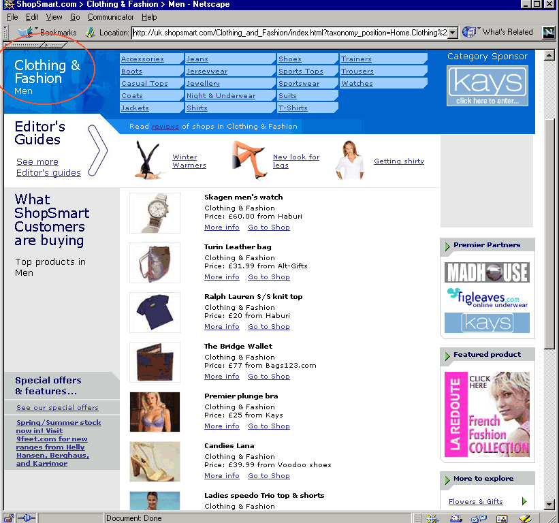Go to the Jeans category
The image size is (559, 523).
pyautogui.click(x=197, y=59)
